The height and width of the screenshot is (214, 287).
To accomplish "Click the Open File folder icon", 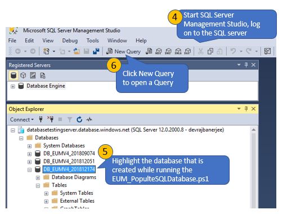I will (x=77, y=51).
